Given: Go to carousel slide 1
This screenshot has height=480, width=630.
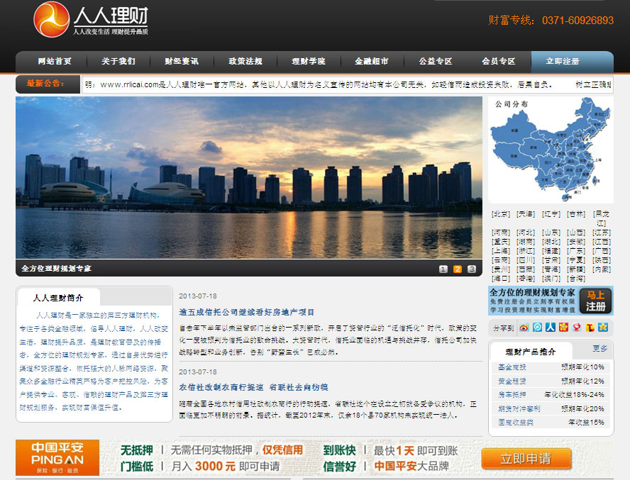Looking at the screenshot, I should pyautogui.click(x=443, y=269).
